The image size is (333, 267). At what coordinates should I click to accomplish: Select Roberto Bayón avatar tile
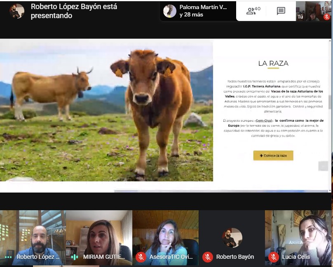click(232, 237)
